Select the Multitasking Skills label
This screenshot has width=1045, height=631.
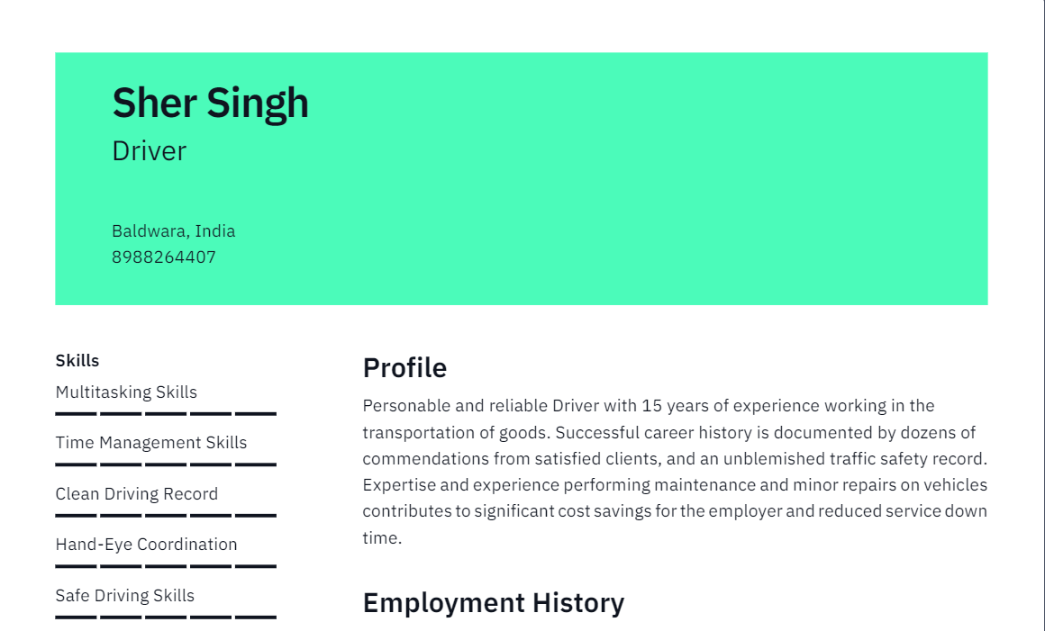[126, 392]
